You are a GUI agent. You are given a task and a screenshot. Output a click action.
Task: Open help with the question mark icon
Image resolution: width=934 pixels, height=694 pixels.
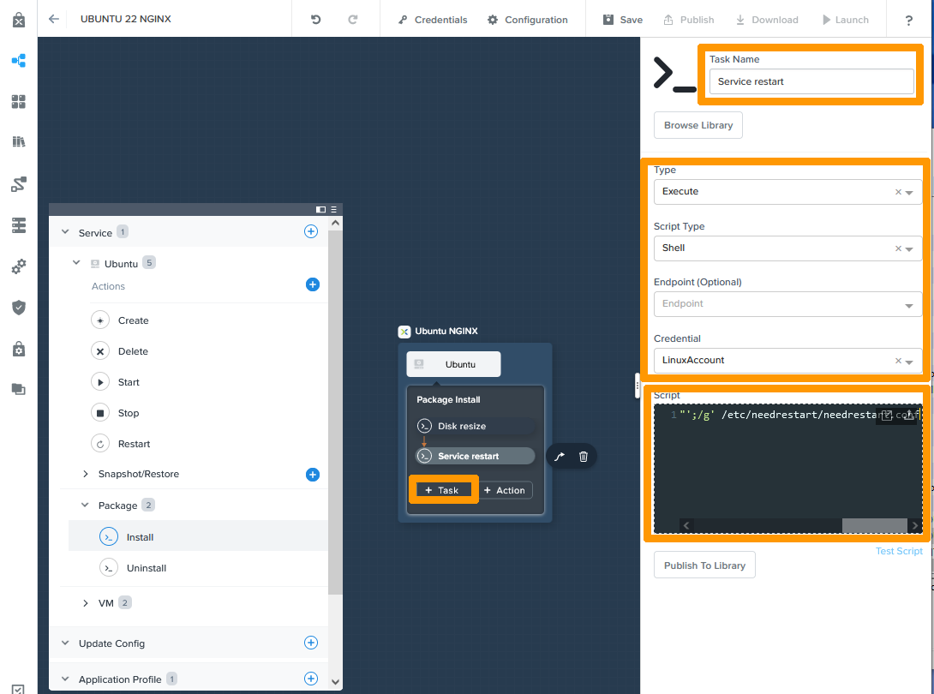pyautogui.click(x=908, y=21)
